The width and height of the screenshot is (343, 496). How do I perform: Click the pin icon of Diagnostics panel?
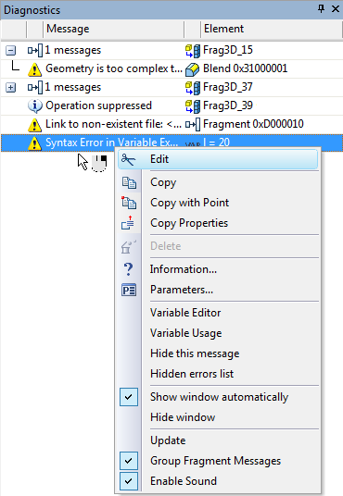coord(321,9)
